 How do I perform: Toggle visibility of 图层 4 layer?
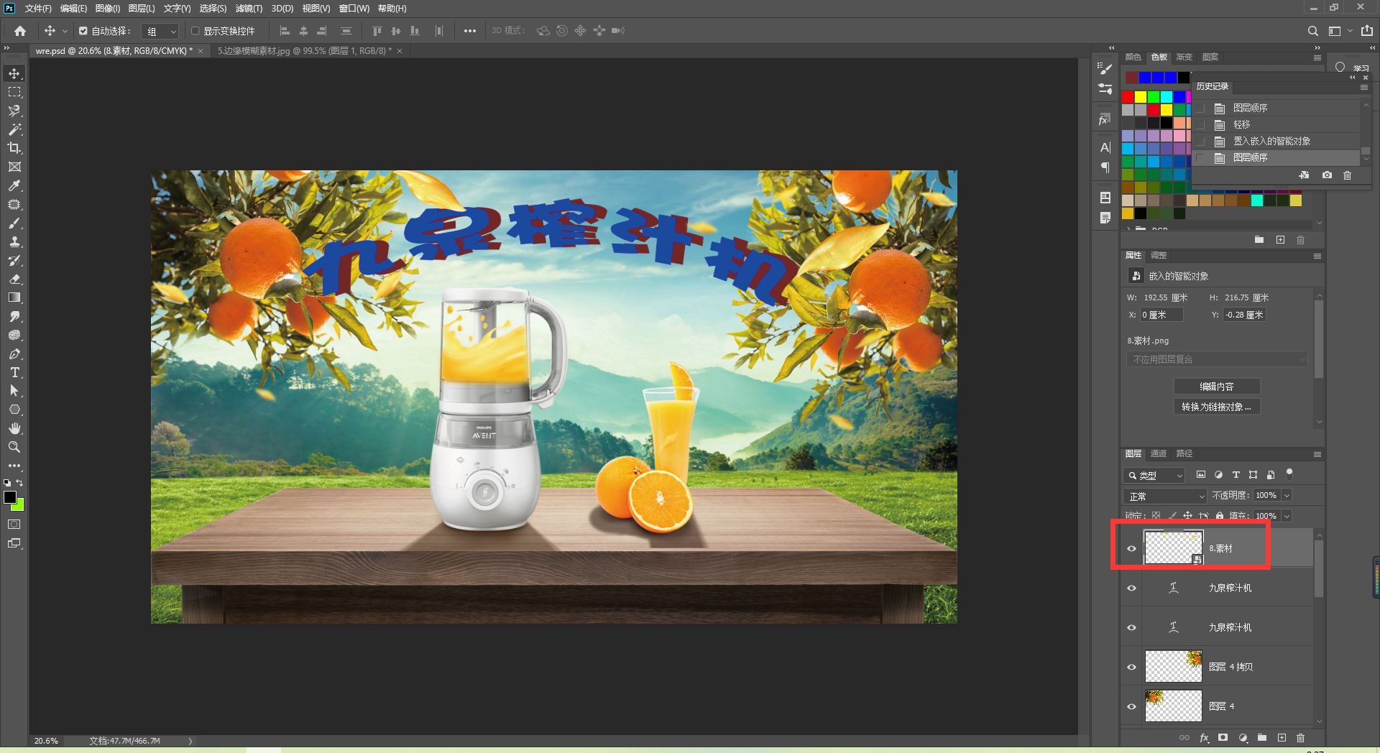pos(1132,707)
